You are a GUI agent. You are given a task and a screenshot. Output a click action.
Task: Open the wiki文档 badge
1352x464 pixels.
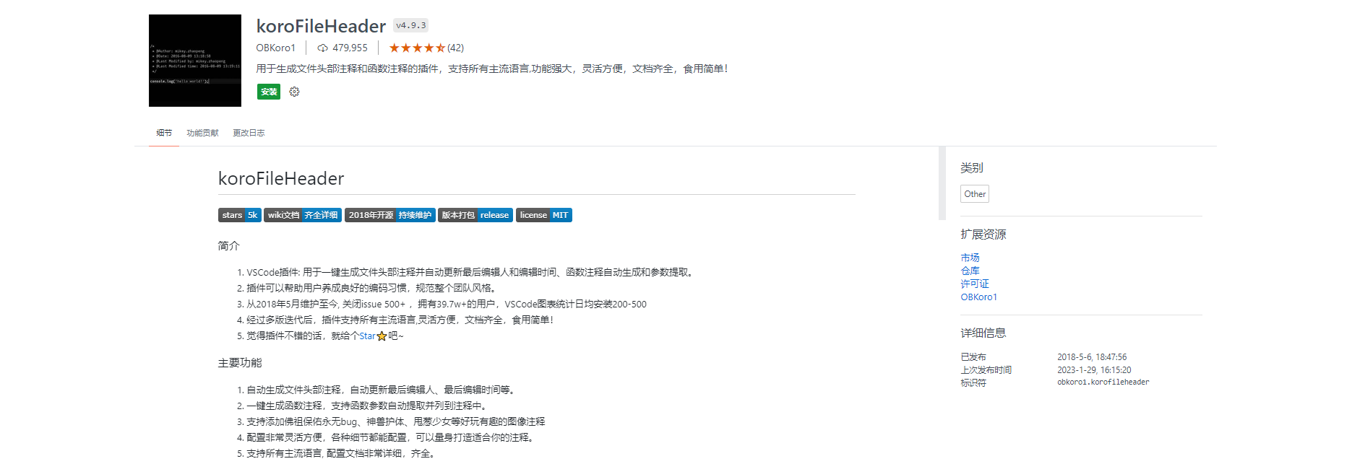tap(302, 215)
